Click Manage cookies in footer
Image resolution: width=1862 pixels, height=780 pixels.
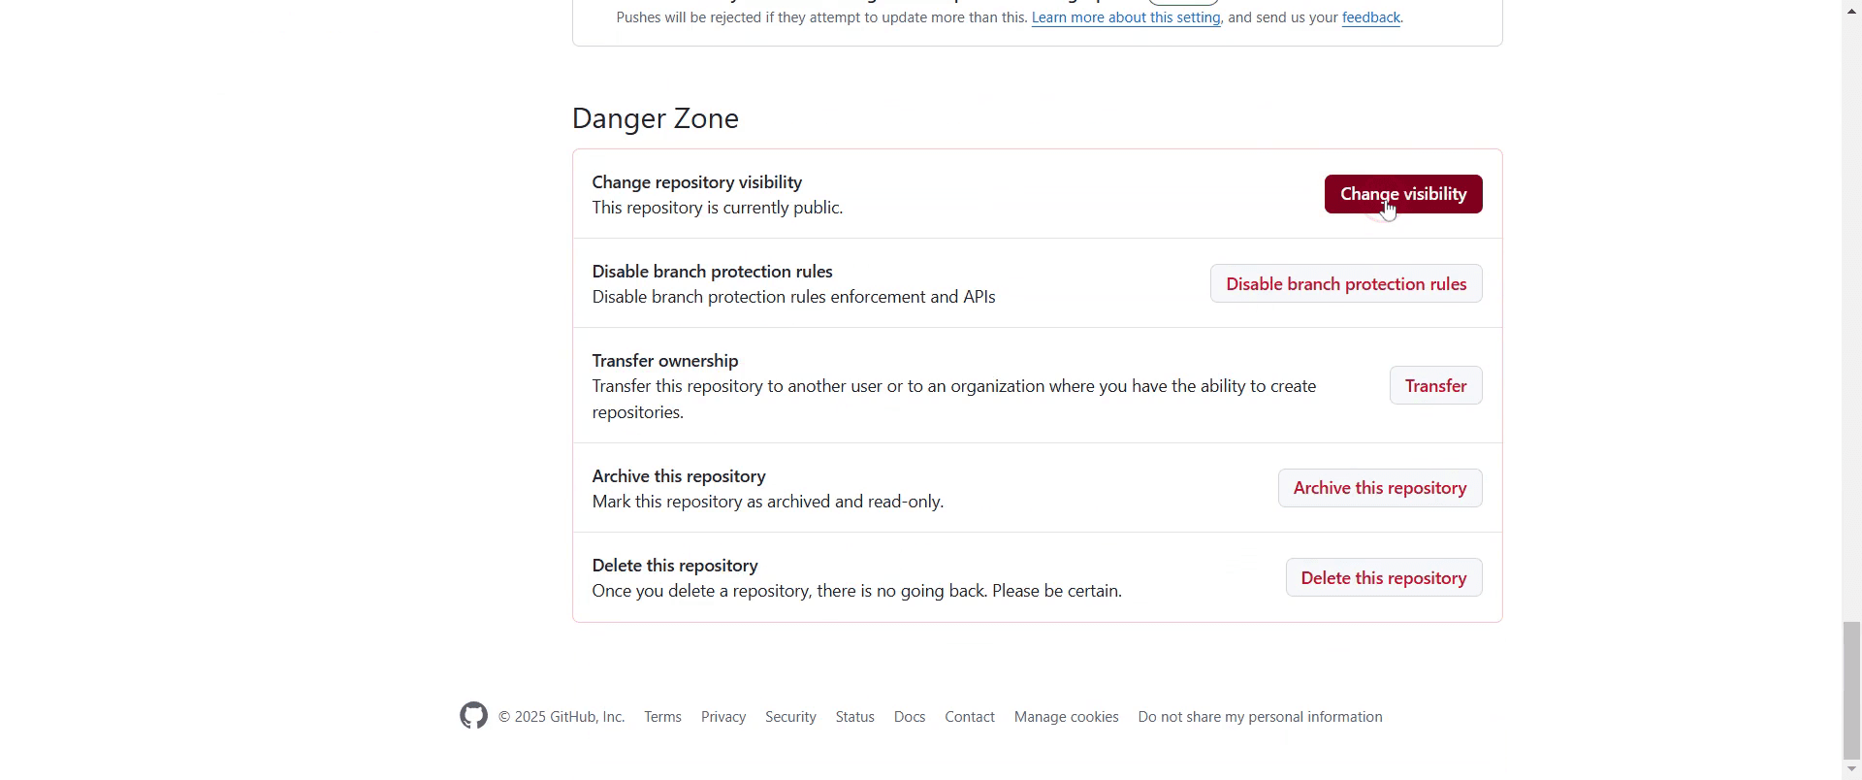(x=1066, y=717)
